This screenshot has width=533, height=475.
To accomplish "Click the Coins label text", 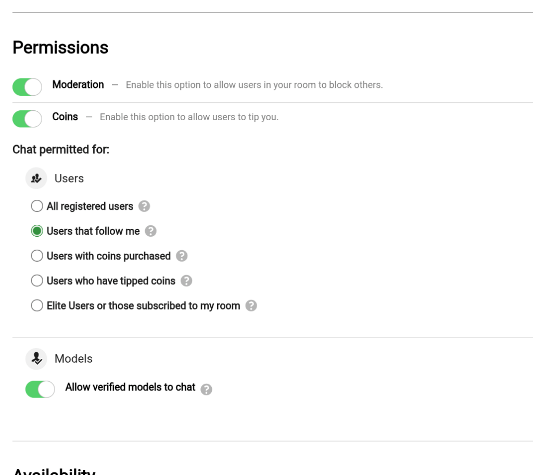I will click(65, 117).
